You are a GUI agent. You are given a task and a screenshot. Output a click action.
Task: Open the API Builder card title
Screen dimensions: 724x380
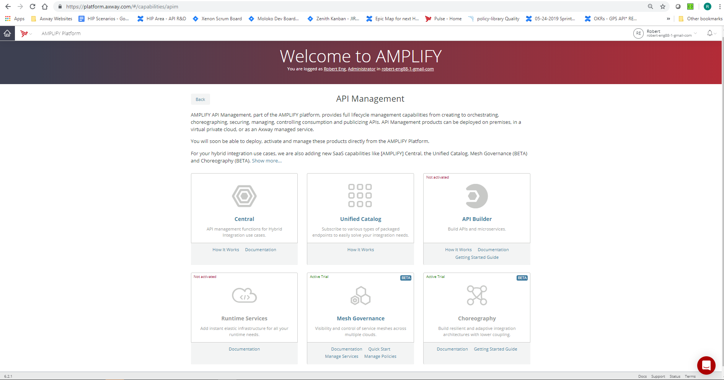tap(477, 219)
